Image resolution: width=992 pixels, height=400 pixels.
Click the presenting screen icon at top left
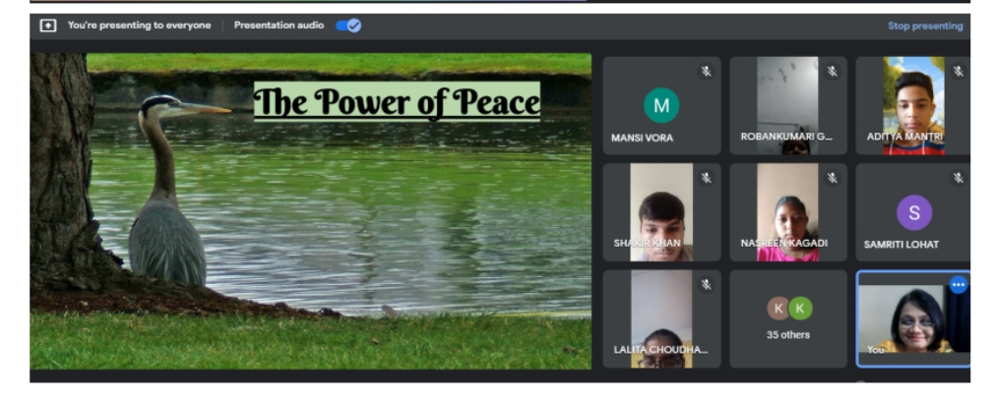click(x=47, y=26)
